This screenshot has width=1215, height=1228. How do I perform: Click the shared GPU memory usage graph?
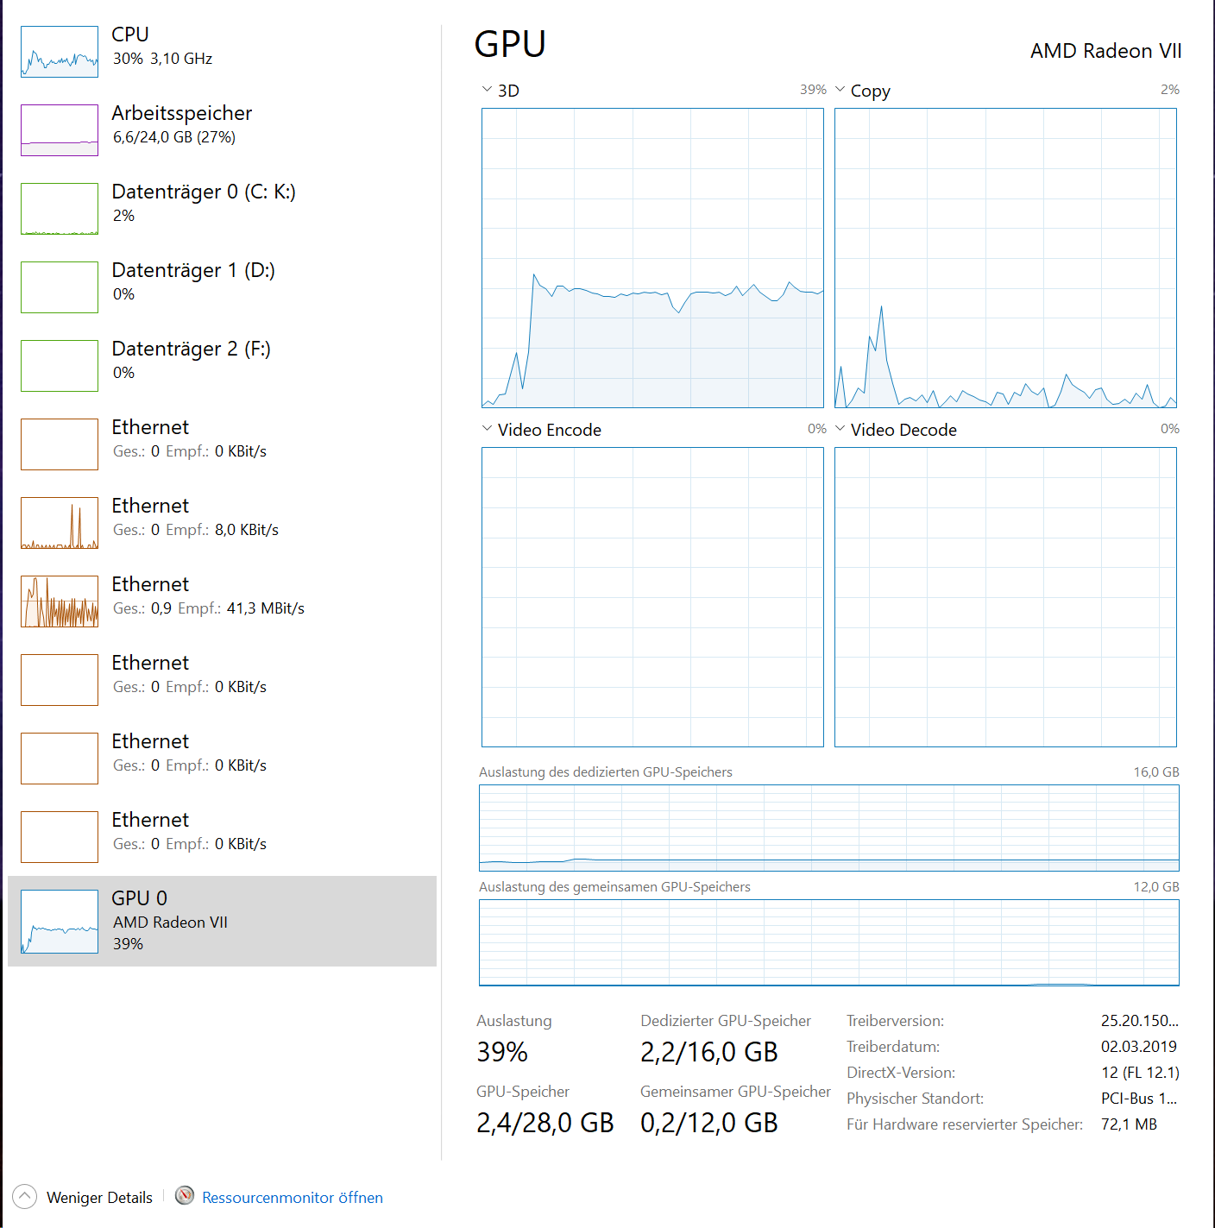(829, 942)
